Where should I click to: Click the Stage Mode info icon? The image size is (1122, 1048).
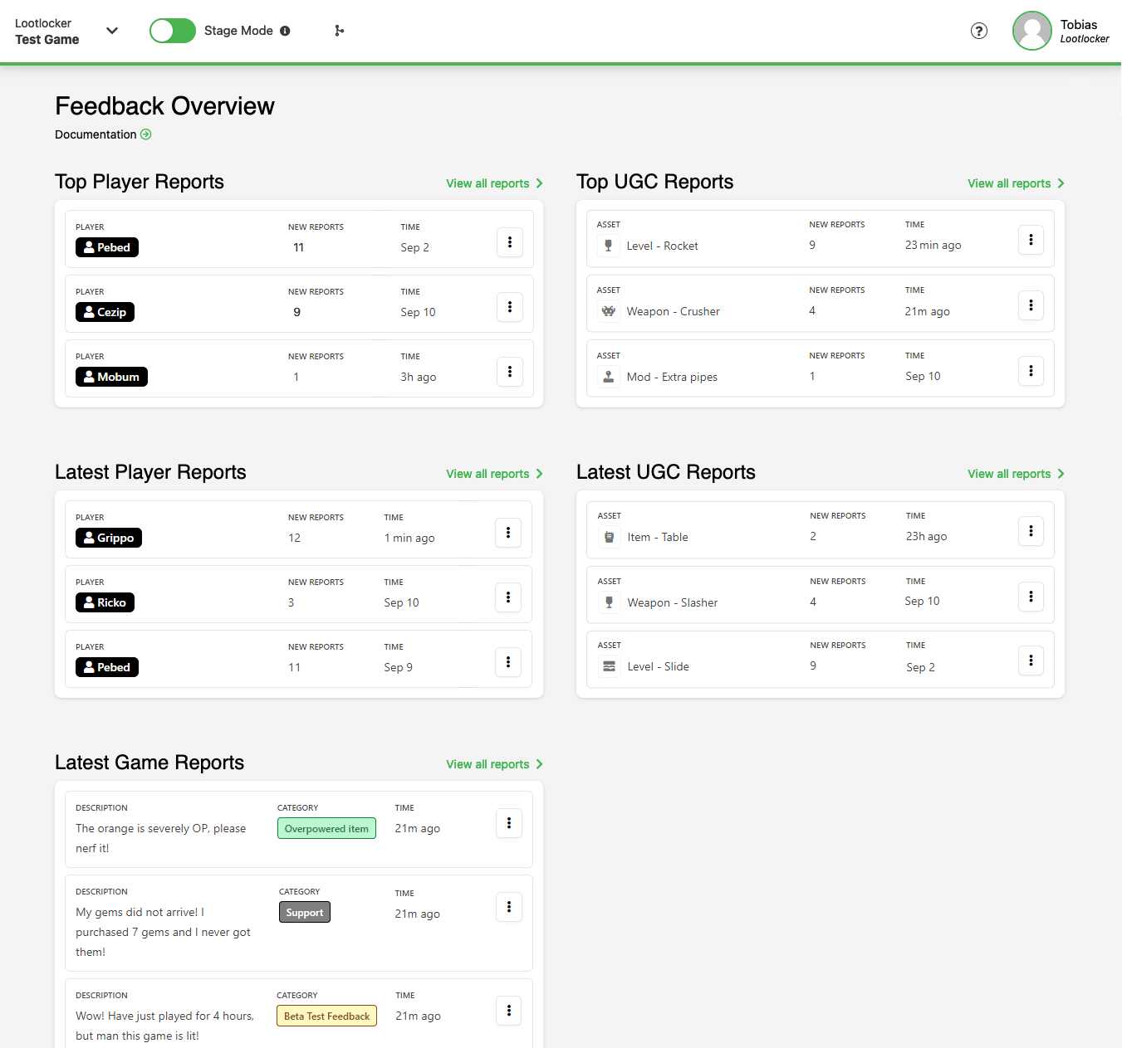(286, 31)
